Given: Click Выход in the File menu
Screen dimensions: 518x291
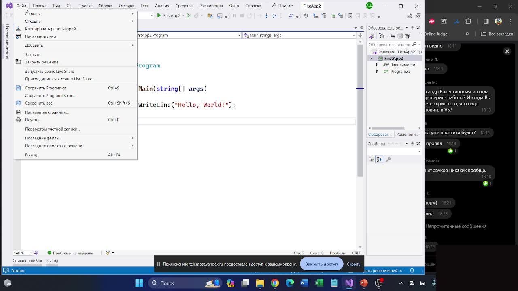Looking at the screenshot, I should point(76,155).
